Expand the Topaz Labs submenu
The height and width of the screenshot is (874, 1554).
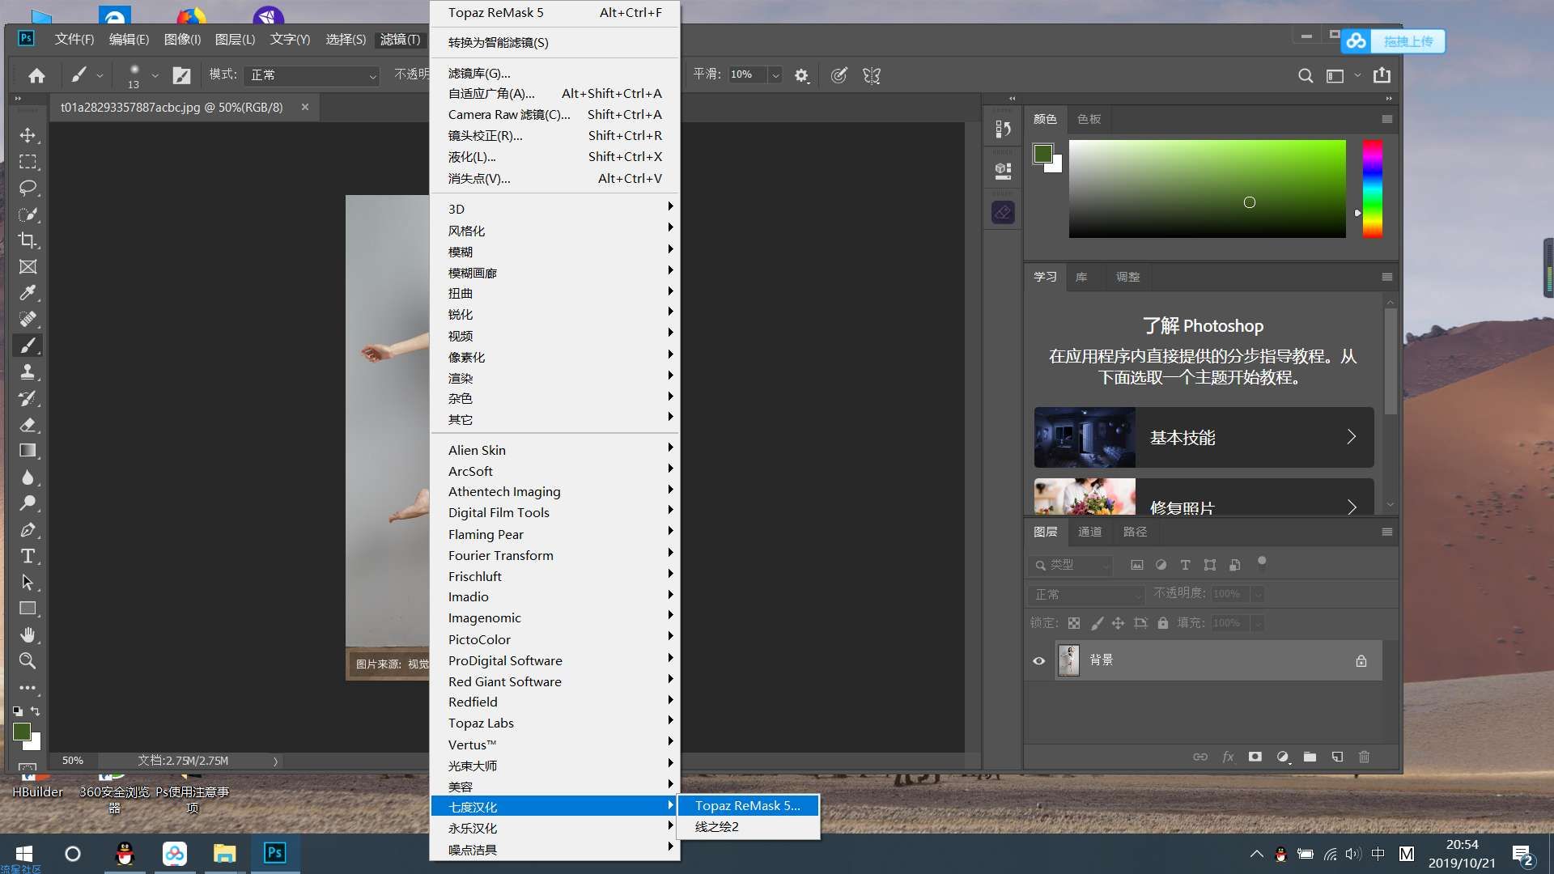(x=555, y=723)
